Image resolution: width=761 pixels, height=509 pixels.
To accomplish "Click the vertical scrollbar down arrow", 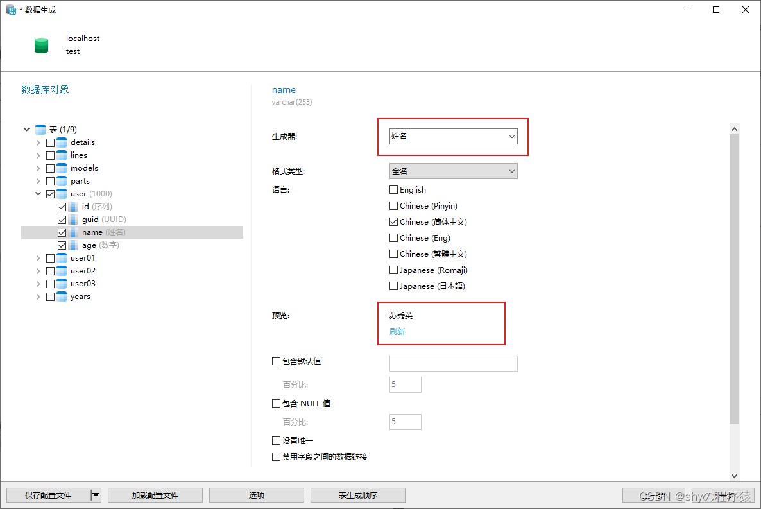I will click(734, 476).
